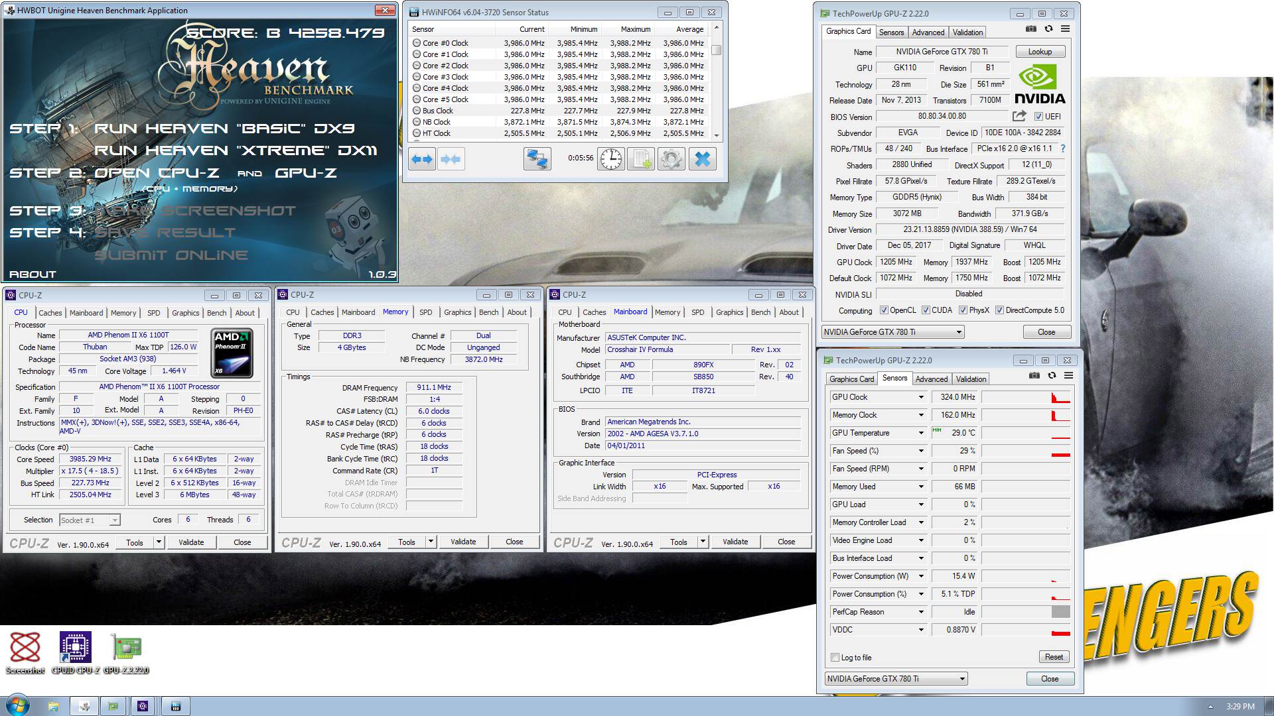Screen dimensions: 1274x716
Task: Click ABOUT in Heaven Benchmark window
Action: 33,274
